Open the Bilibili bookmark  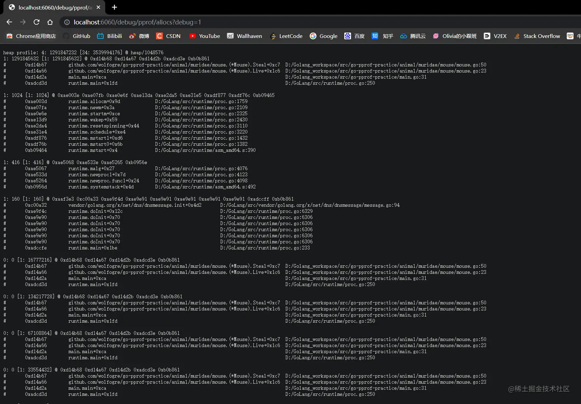point(110,36)
